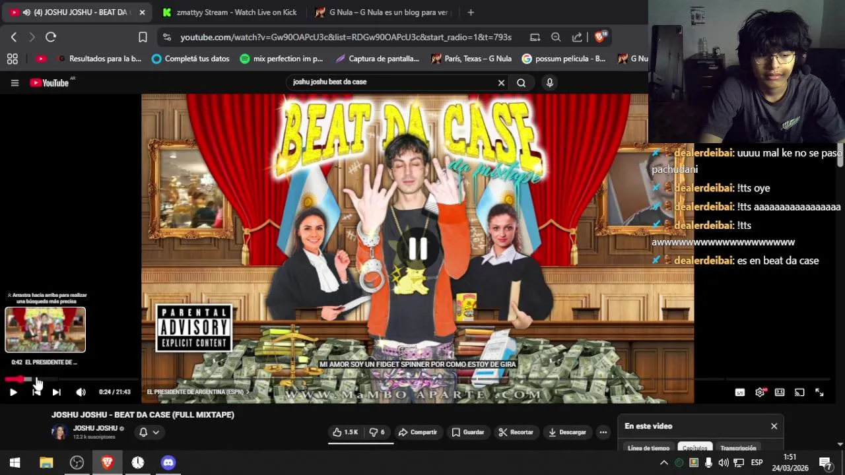
Task: Seek in the video progress bar
Action: 417,379
